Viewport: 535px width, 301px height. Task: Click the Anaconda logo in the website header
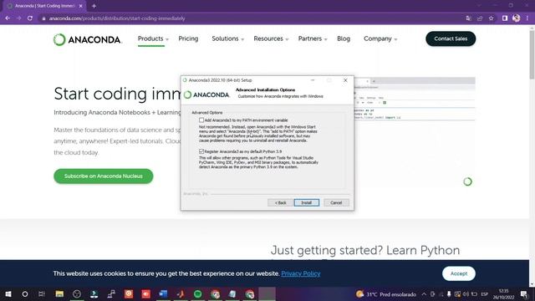click(x=87, y=39)
